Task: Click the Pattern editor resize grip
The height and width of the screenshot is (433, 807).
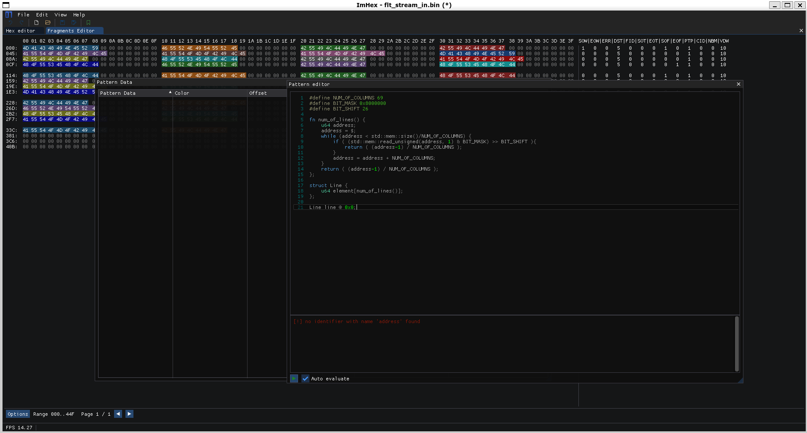Action: 740,380
